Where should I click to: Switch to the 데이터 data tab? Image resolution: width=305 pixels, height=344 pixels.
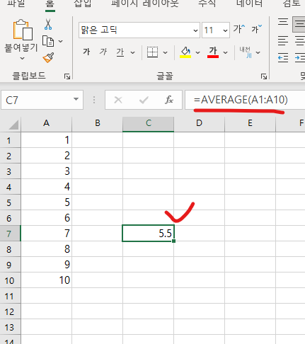[x=249, y=4]
